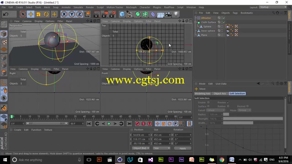The width and height of the screenshot is (292, 164).
Task: Open the Spline pen tool icon
Action: (130, 14)
